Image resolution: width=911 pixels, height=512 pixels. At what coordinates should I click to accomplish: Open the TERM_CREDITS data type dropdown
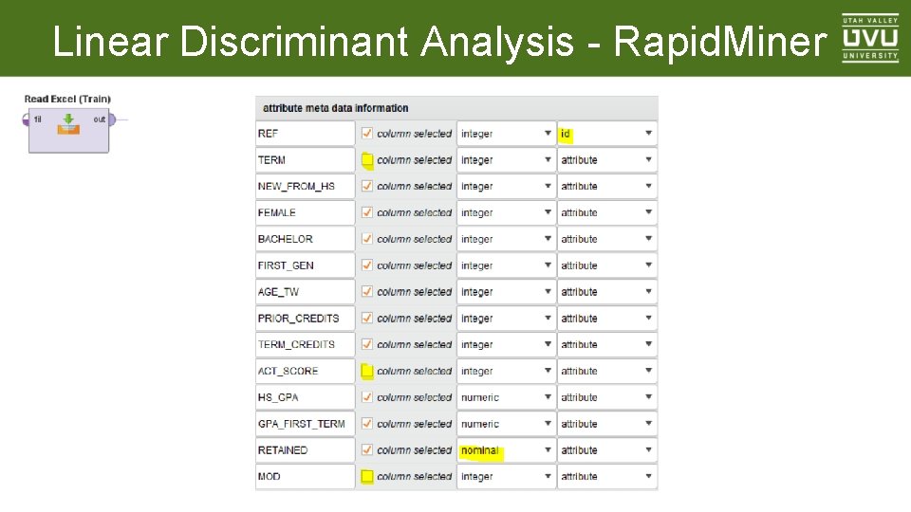506,344
